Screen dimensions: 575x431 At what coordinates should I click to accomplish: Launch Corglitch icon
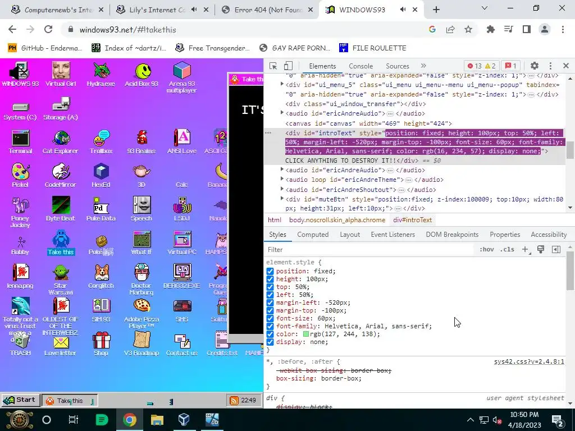pyautogui.click(x=101, y=277)
